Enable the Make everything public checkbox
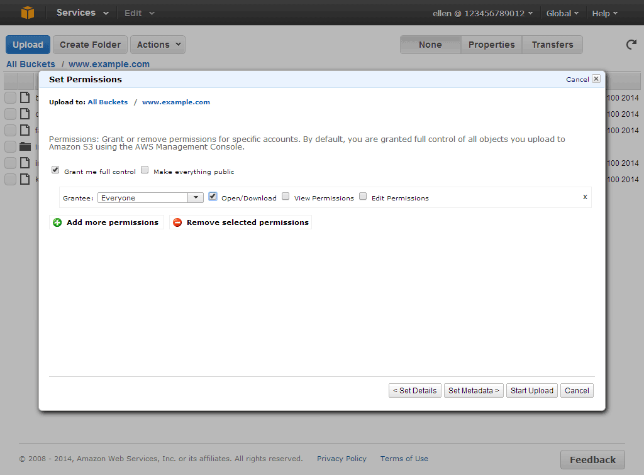Screen dimensions: 644x475 pos(145,170)
